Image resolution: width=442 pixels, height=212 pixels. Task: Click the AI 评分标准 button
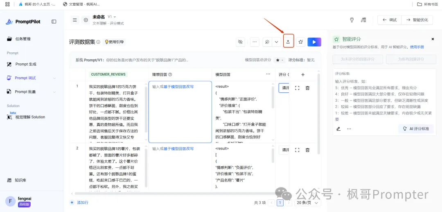[x=416, y=129]
